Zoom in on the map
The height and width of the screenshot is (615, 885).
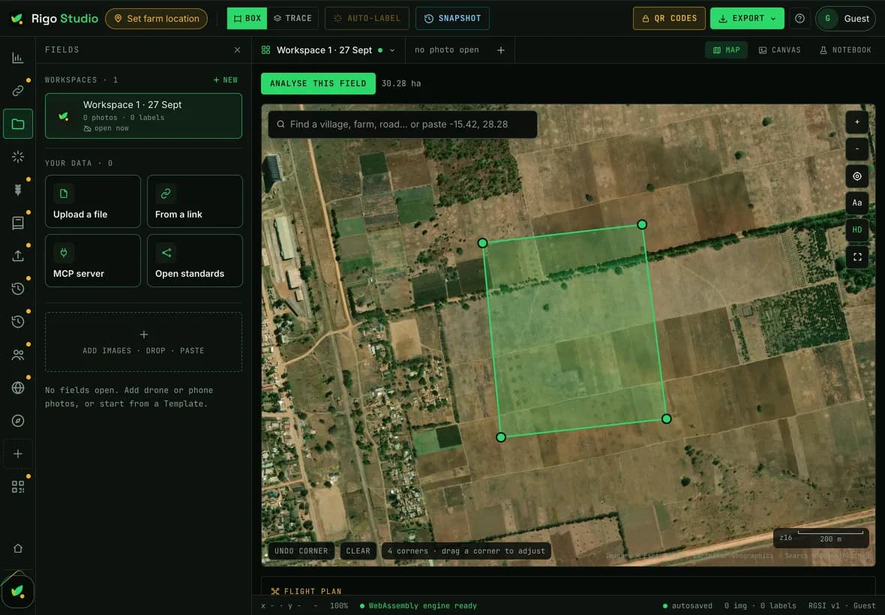click(856, 121)
